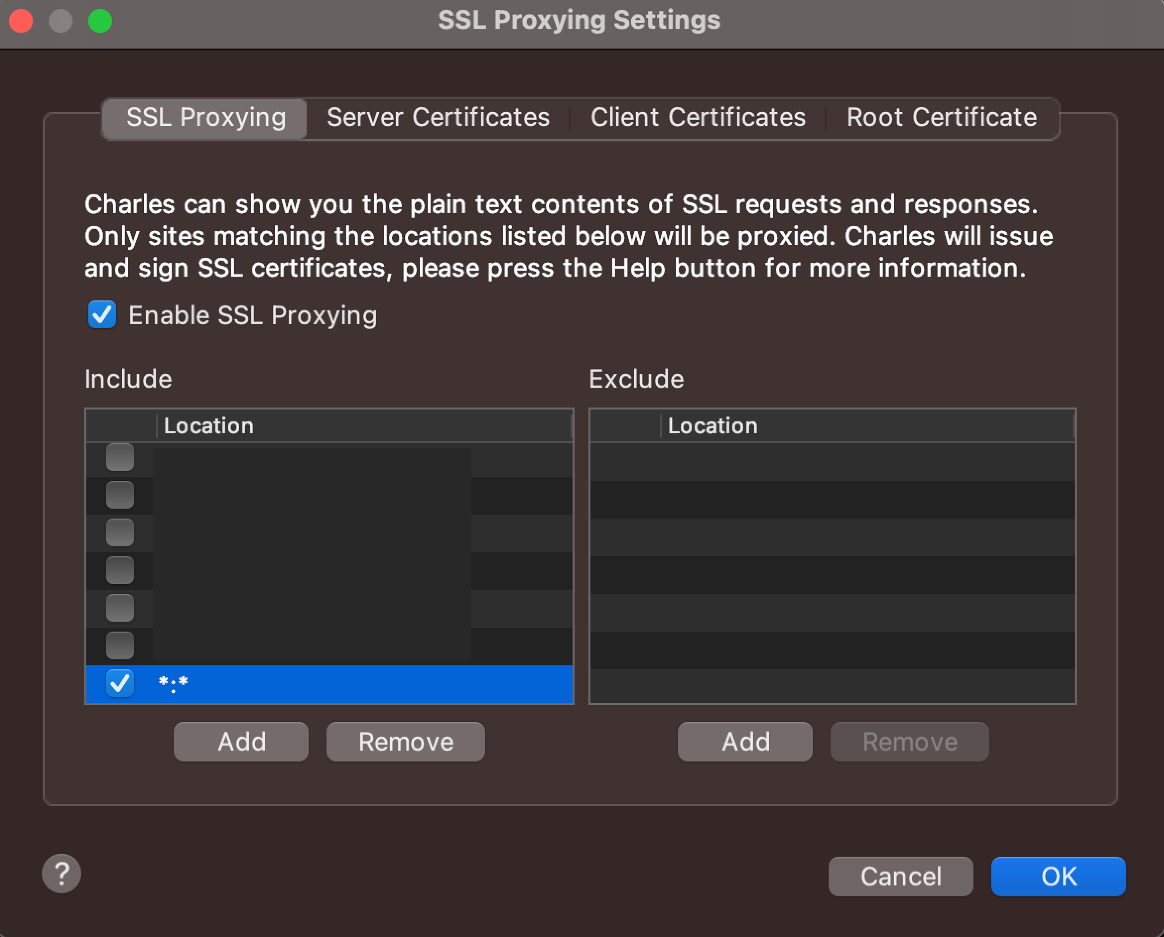Screen dimensions: 1164x937
Task: Open the Client Certificates tab
Action: tap(698, 117)
